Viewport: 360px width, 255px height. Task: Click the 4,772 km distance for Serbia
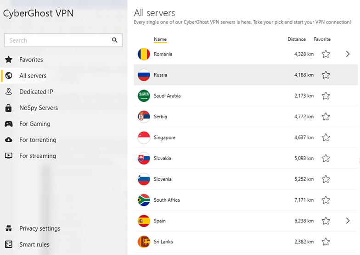(304, 116)
